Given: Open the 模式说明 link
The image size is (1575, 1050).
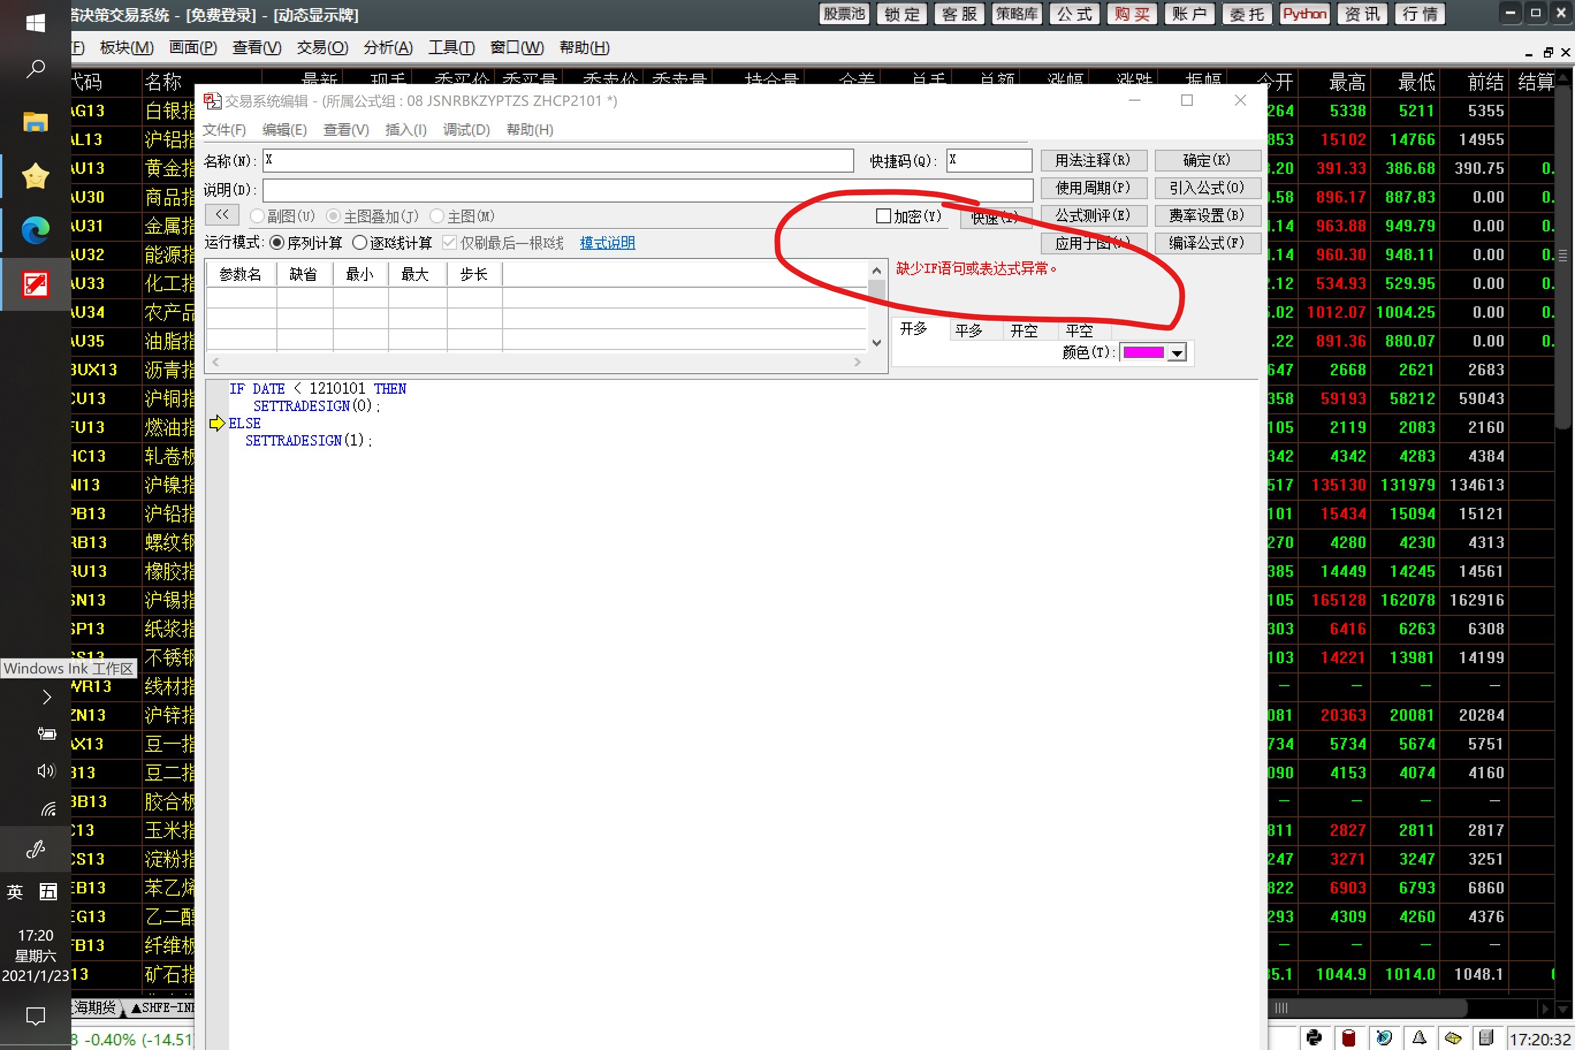Looking at the screenshot, I should pyautogui.click(x=607, y=242).
